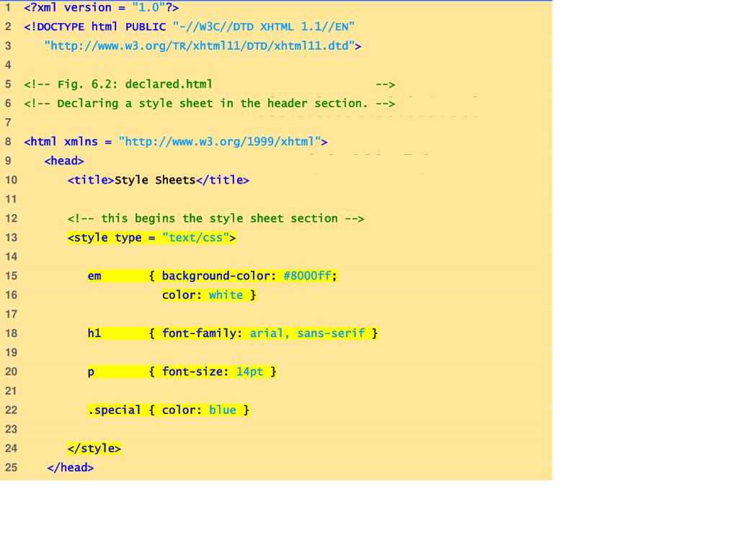Click the h1 selector
The height and width of the screenshot is (553, 738).
94,333
